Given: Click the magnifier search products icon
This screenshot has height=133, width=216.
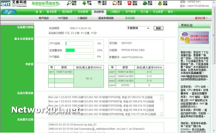Looking at the screenshot, I should click(x=69, y=3).
